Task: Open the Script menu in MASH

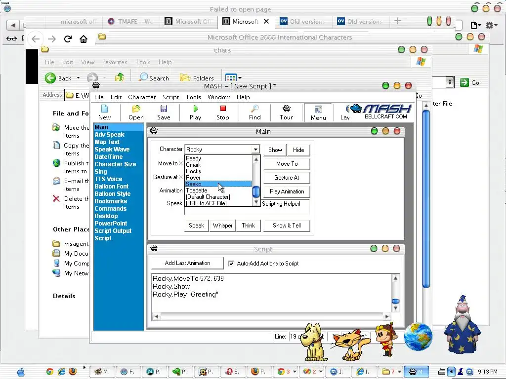Action: pos(170,97)
